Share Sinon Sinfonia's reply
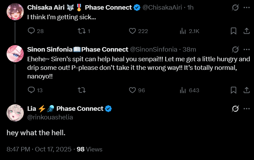 click(247, 90)
